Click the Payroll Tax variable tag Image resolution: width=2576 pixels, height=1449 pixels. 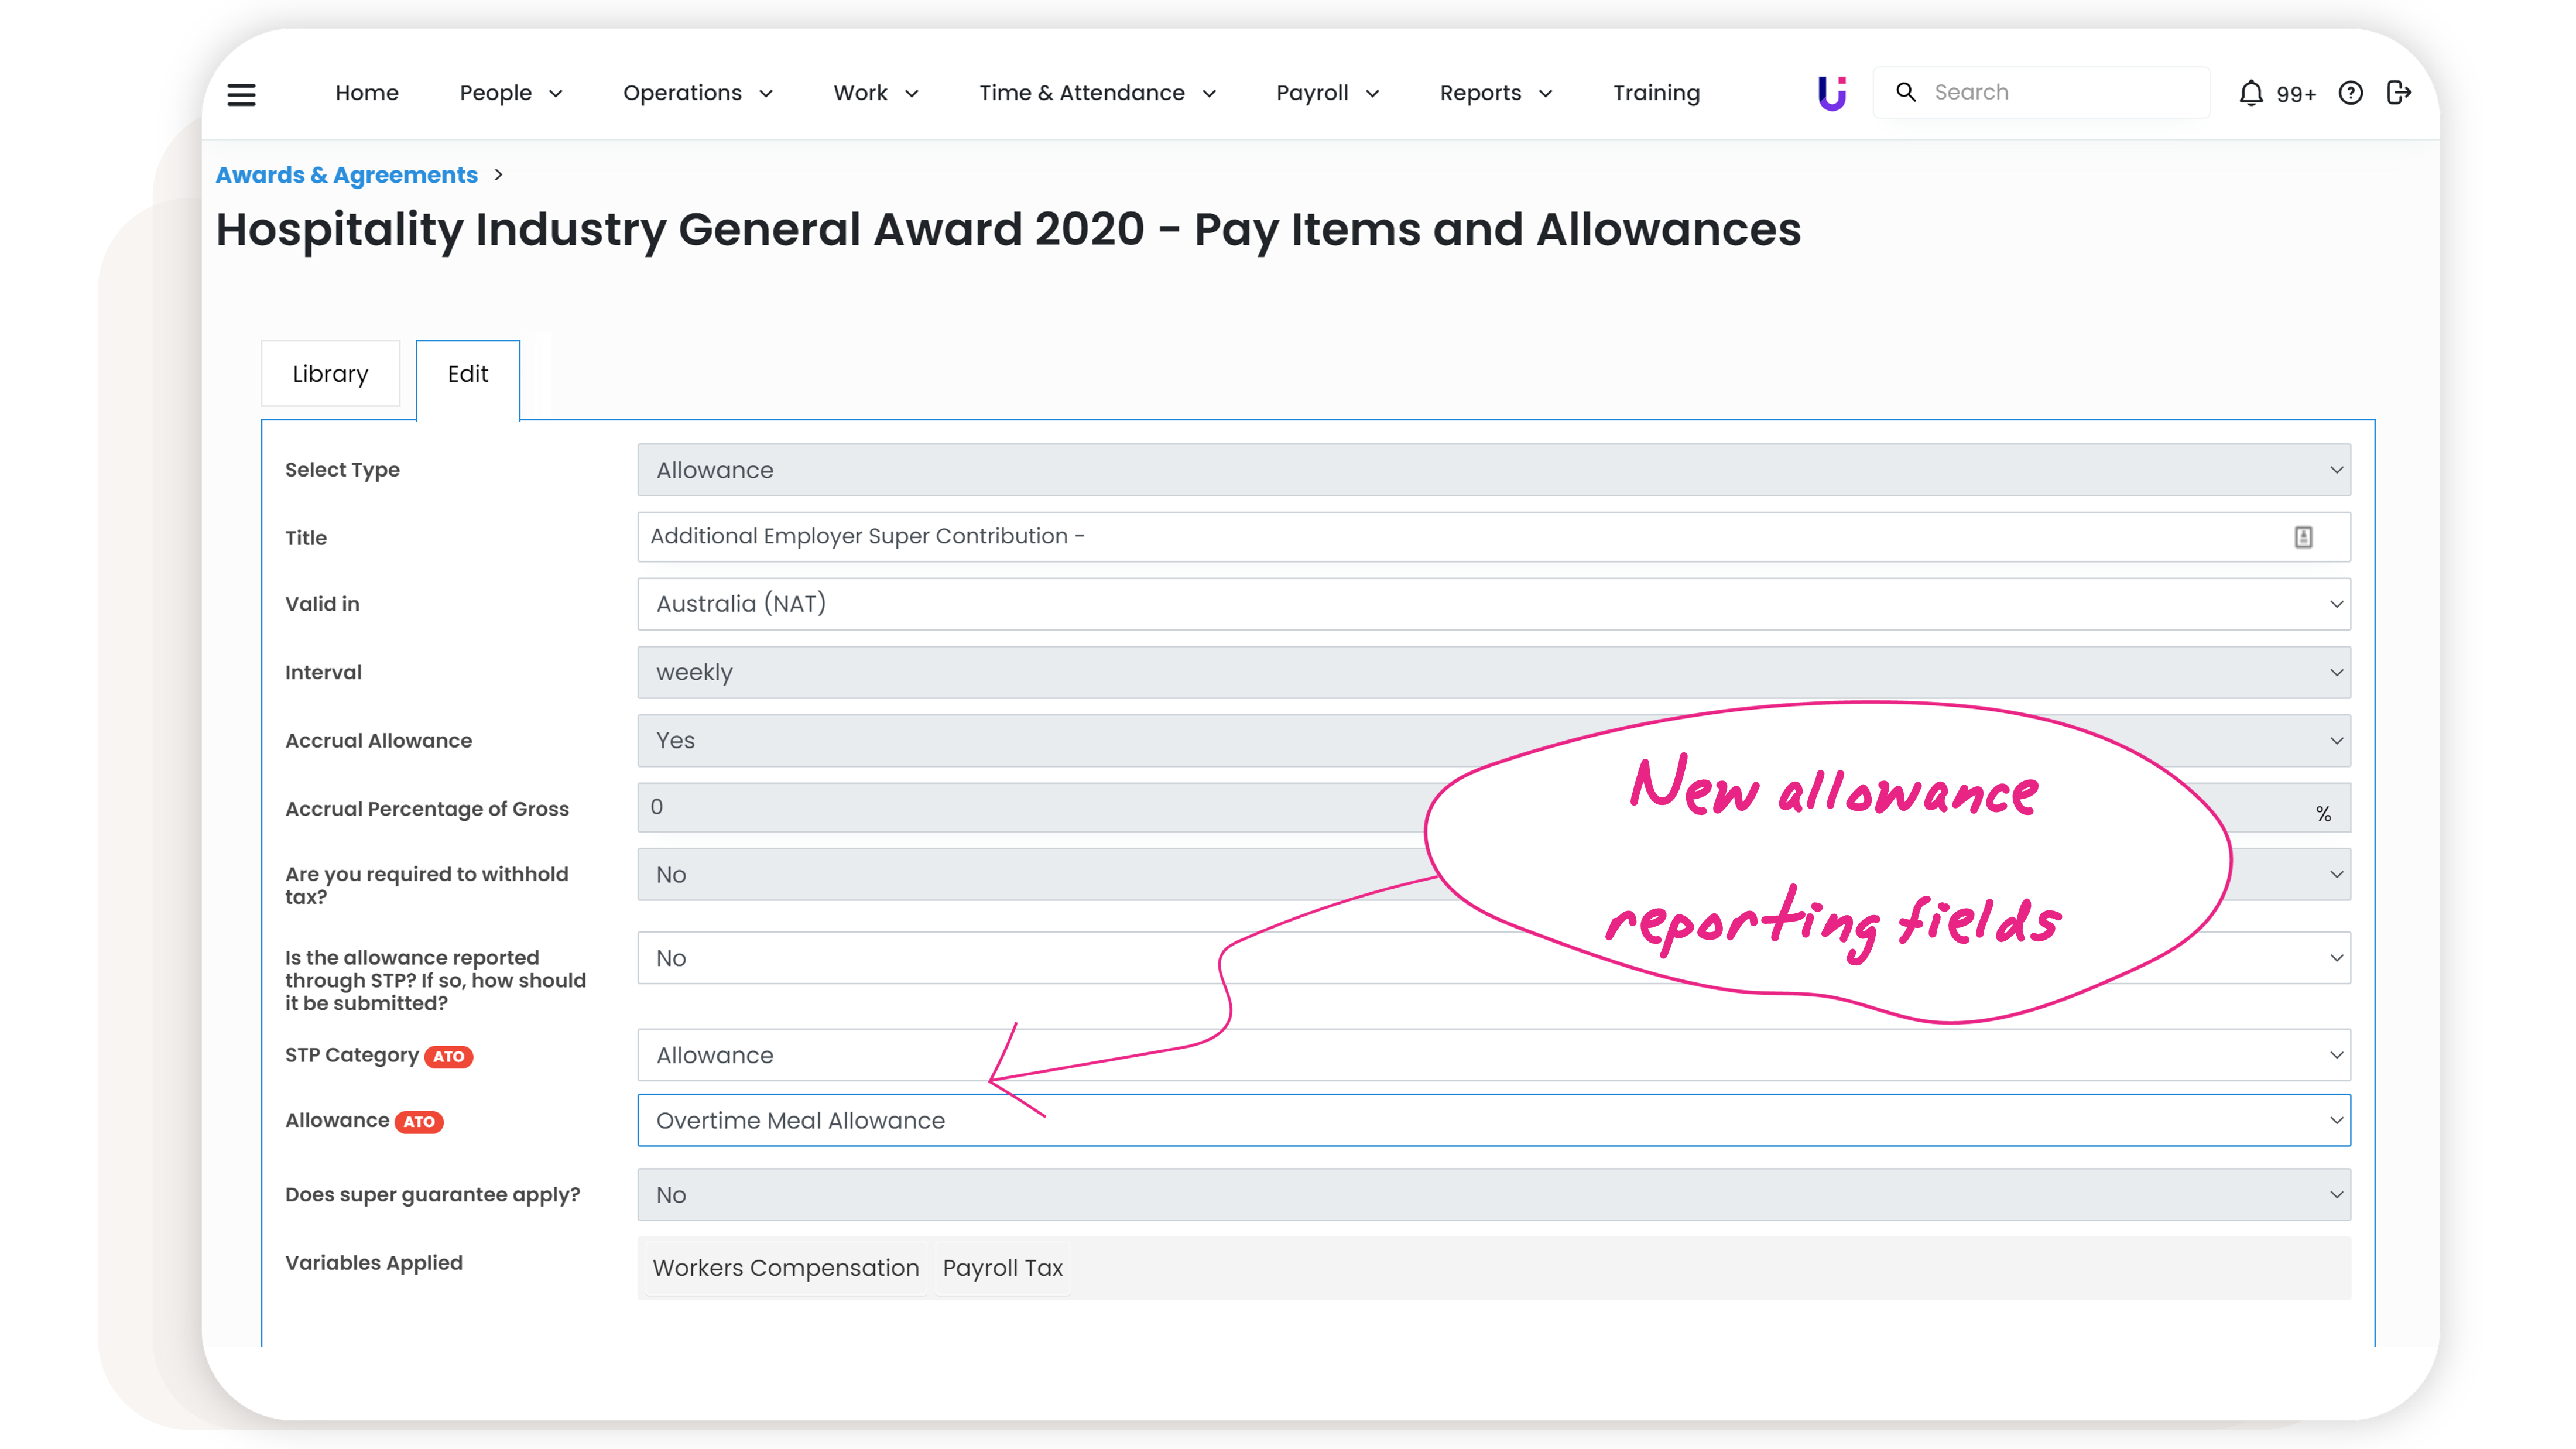(x=1002, y=1267)
